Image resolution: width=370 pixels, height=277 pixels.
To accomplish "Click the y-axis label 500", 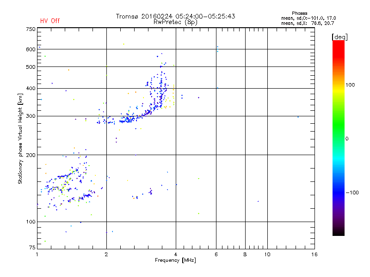I will [x=31, y=67].
